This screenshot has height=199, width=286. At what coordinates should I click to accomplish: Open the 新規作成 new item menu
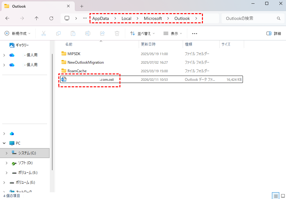18,33
